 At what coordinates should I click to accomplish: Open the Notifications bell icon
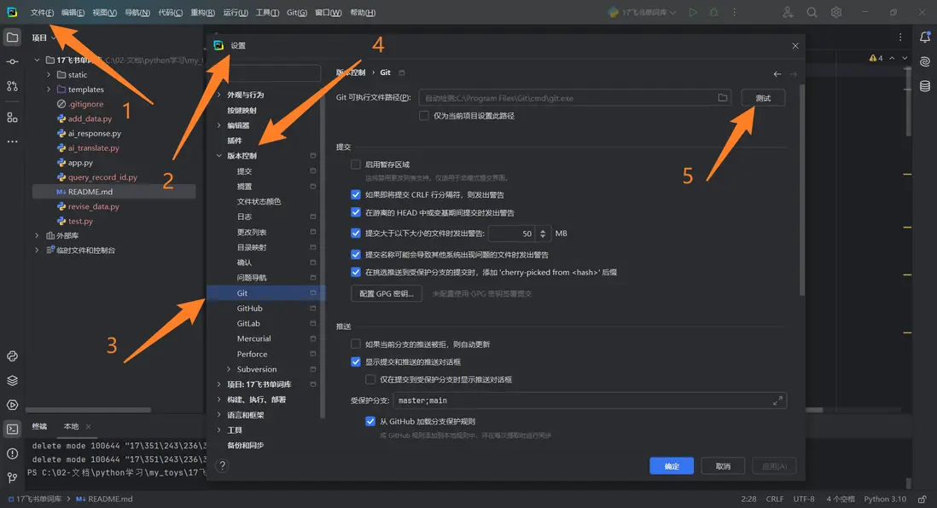[924, 38]
